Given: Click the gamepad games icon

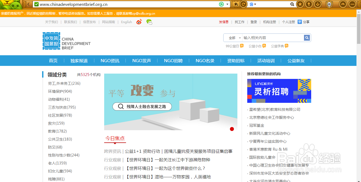Looking at the screenshot, I should click(343, 4).
